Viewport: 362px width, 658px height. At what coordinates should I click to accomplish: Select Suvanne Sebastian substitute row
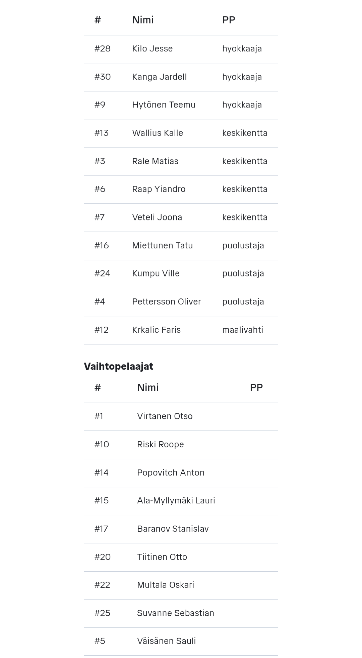(181, 614)
